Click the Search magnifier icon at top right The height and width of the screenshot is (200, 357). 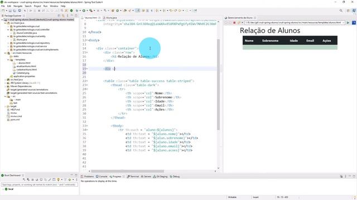coord(341,11)
